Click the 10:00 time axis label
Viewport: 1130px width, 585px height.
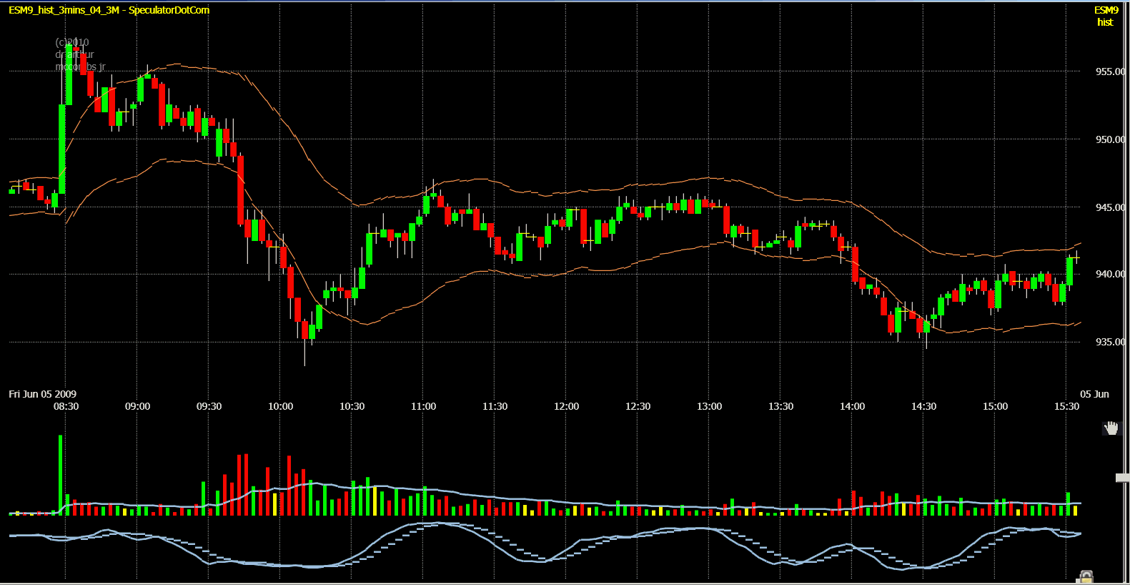[281, 406]
